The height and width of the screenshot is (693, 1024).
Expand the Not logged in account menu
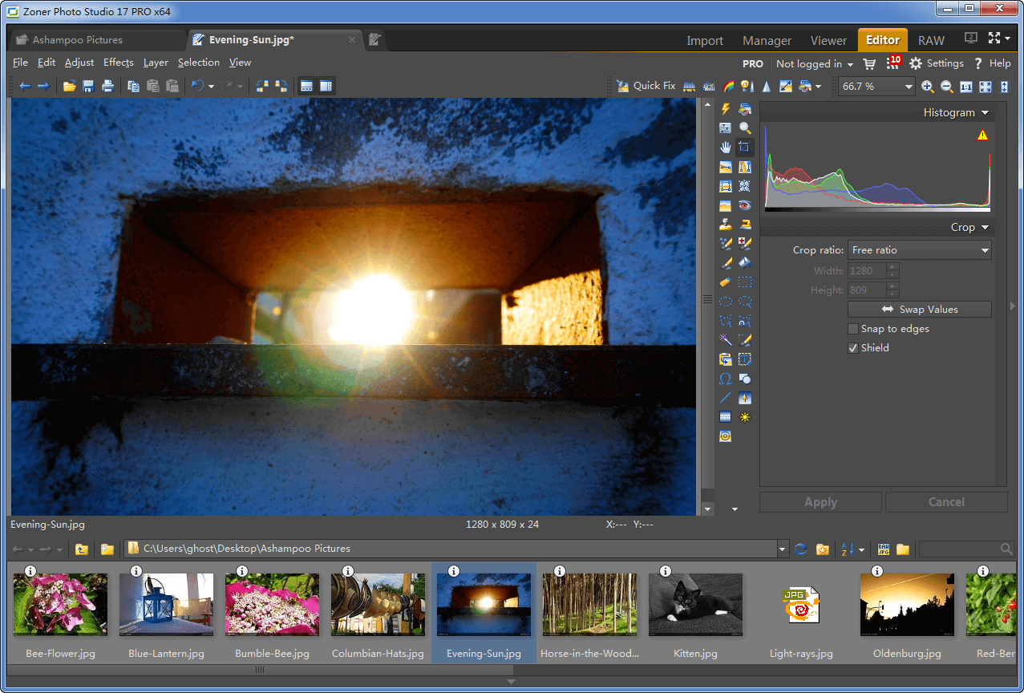tap(815, 63)
